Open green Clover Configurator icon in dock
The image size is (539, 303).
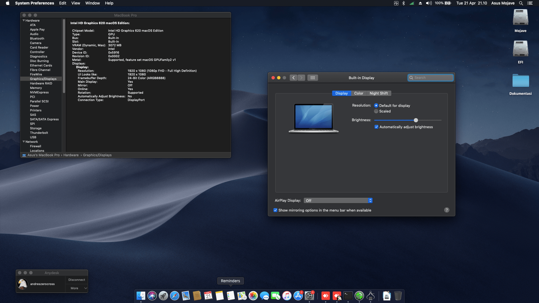359,296
